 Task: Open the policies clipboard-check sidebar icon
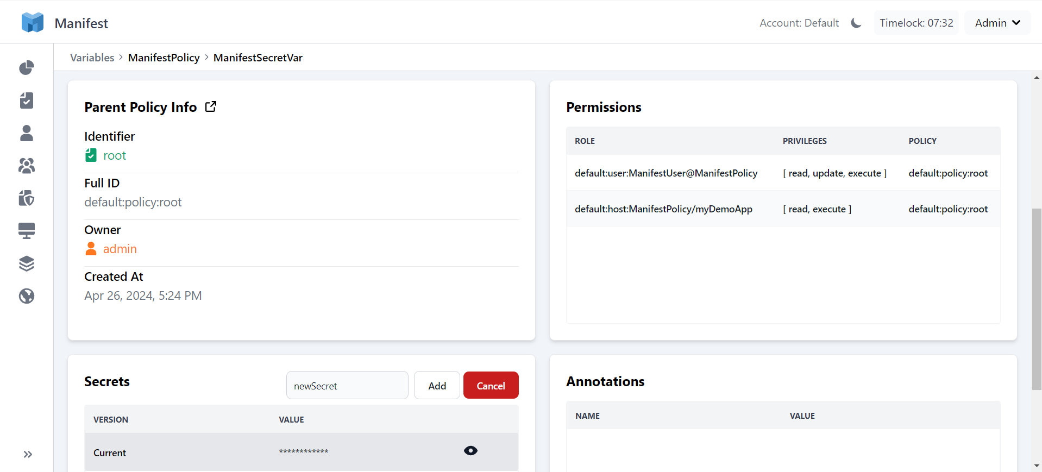27,100
